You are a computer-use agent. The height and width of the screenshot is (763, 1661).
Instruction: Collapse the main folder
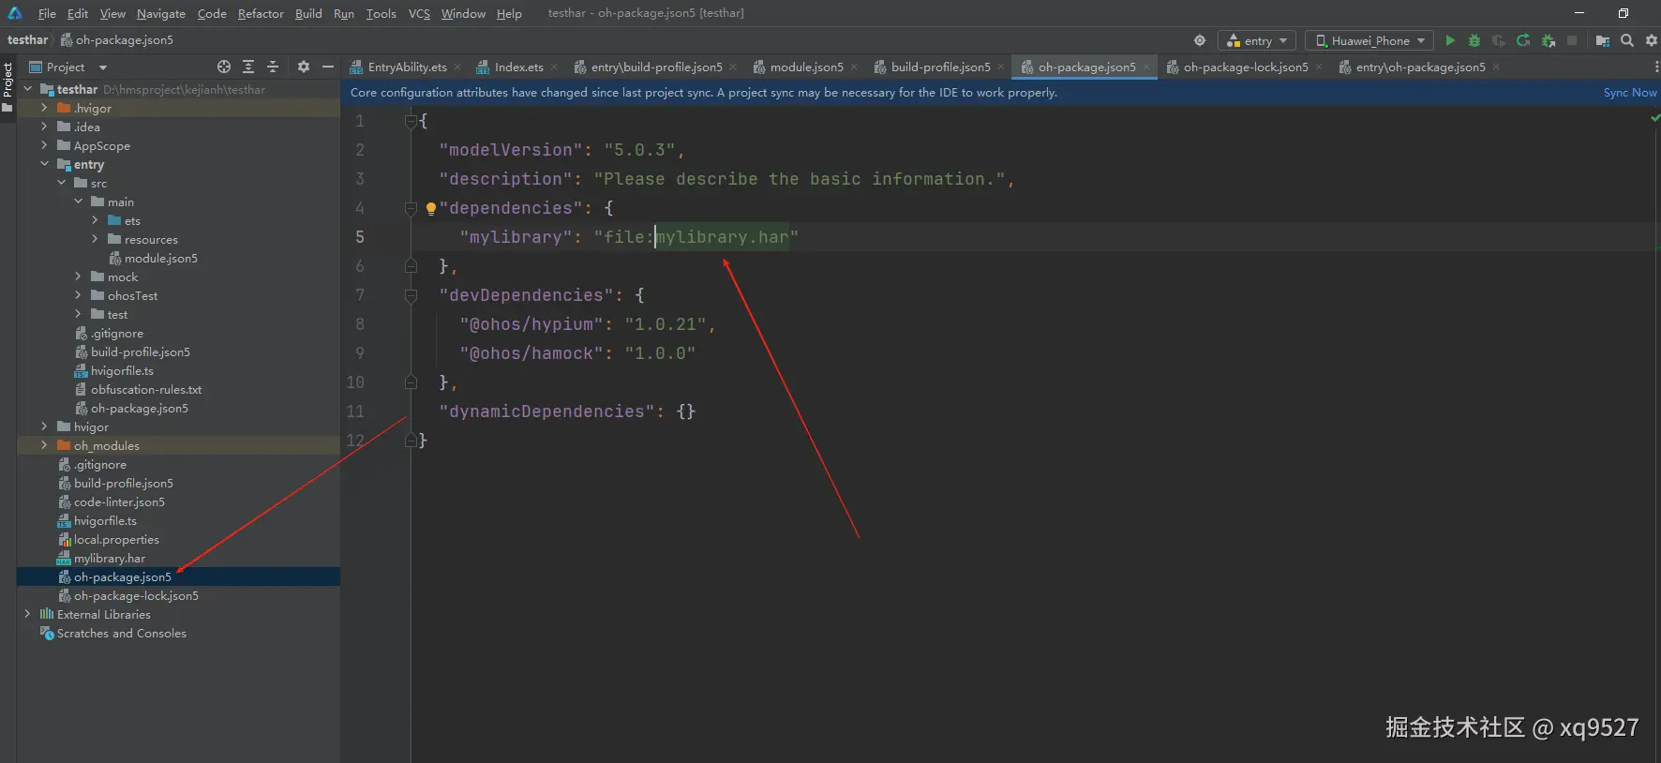(x=78, y=202)
